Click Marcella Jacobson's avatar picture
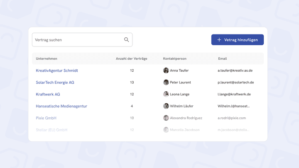This screenshot has height=168, width=299. click(x=166, y=130)
